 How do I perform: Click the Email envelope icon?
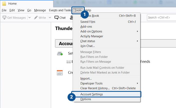[x=69, y=62]
